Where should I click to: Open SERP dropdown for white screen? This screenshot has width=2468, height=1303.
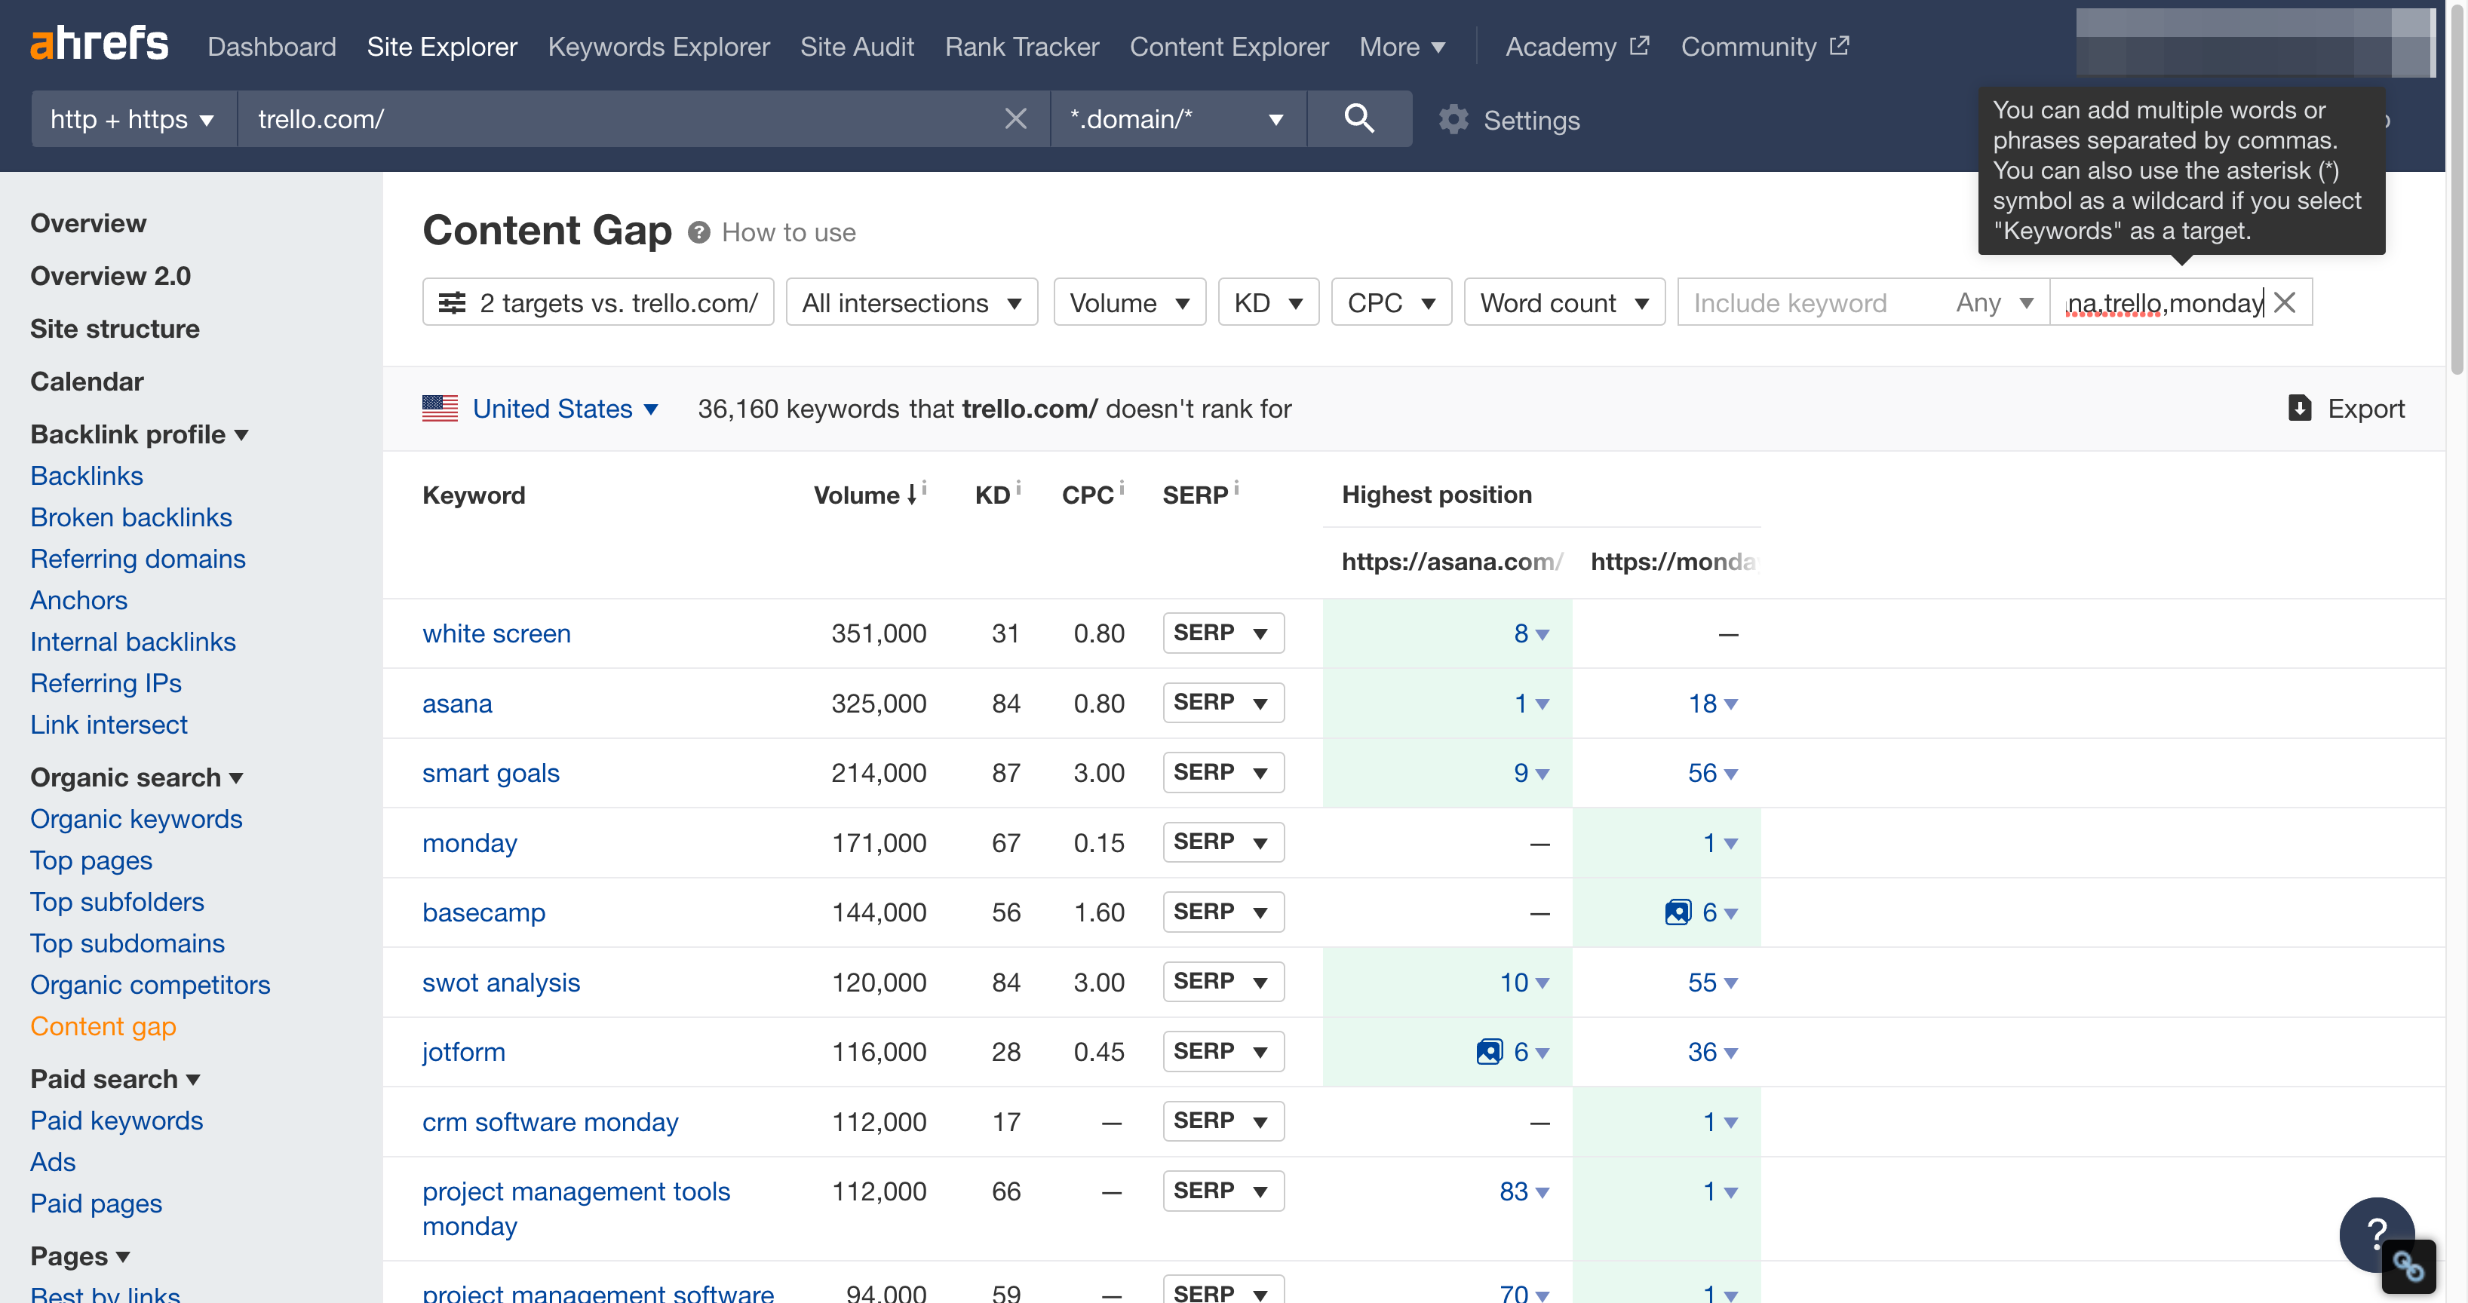[1223, 633]
